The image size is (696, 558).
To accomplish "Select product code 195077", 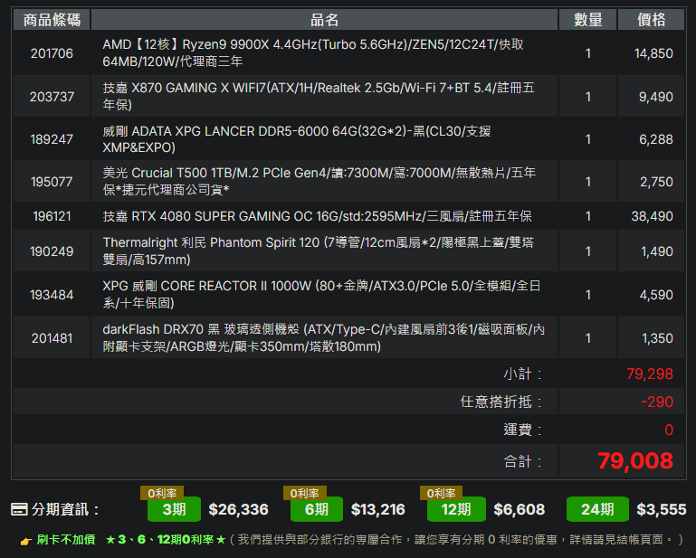I will [x=52, y=182].
